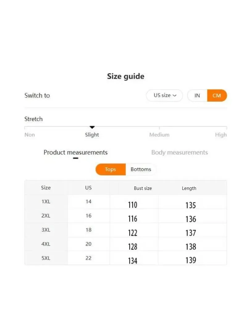This screenshot has width=247, height=330.
Task: Open the Product measurements tab
Action: 76,152
